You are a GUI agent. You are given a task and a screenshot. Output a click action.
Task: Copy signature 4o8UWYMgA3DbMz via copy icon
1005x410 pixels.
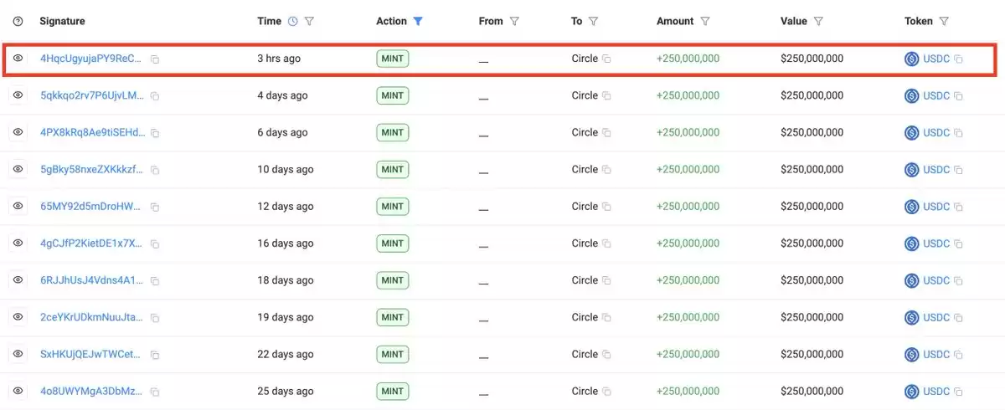(155, 392)
